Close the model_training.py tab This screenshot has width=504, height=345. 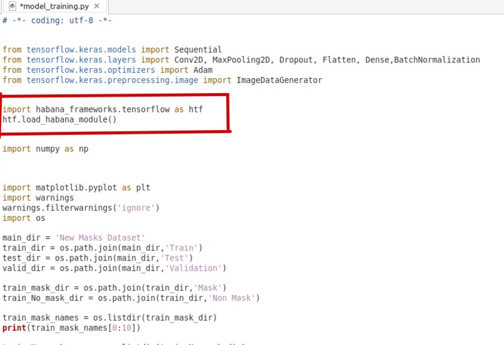point(97,6)
